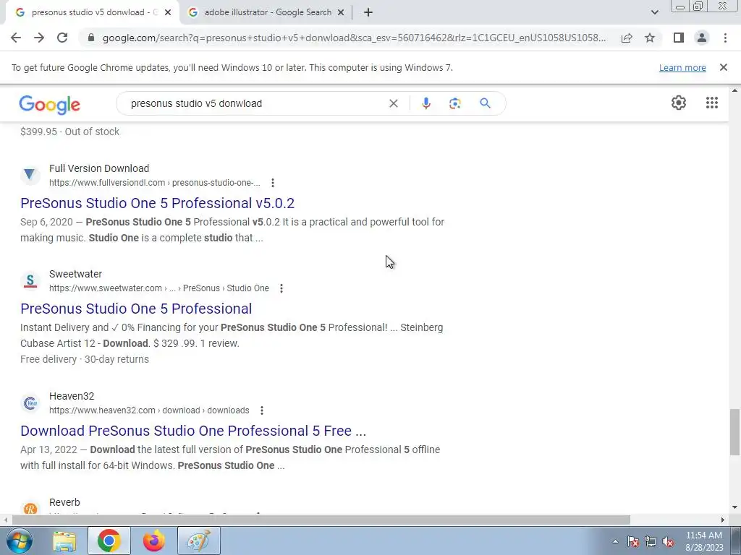Close the adobe illustrator tab
The height and width of the screenshot is (555, 741).
[341, 13]
